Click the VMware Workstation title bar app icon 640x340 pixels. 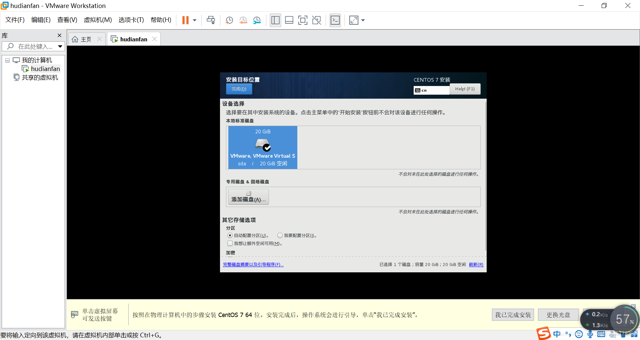tap(4, 5)
